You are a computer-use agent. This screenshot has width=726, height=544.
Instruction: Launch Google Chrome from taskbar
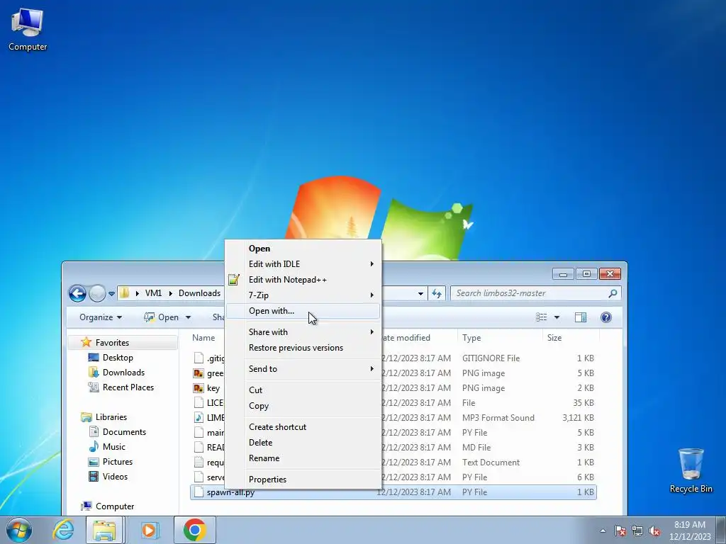point(194,530)
